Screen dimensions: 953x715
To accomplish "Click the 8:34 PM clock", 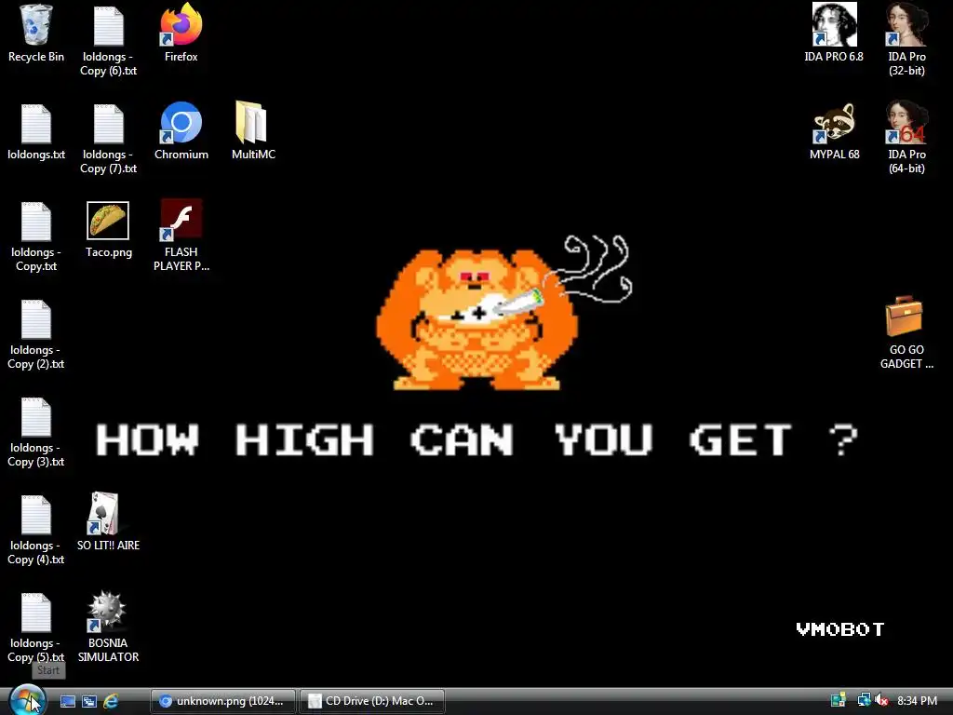I will pyautogui.click(x=917, y=701).
